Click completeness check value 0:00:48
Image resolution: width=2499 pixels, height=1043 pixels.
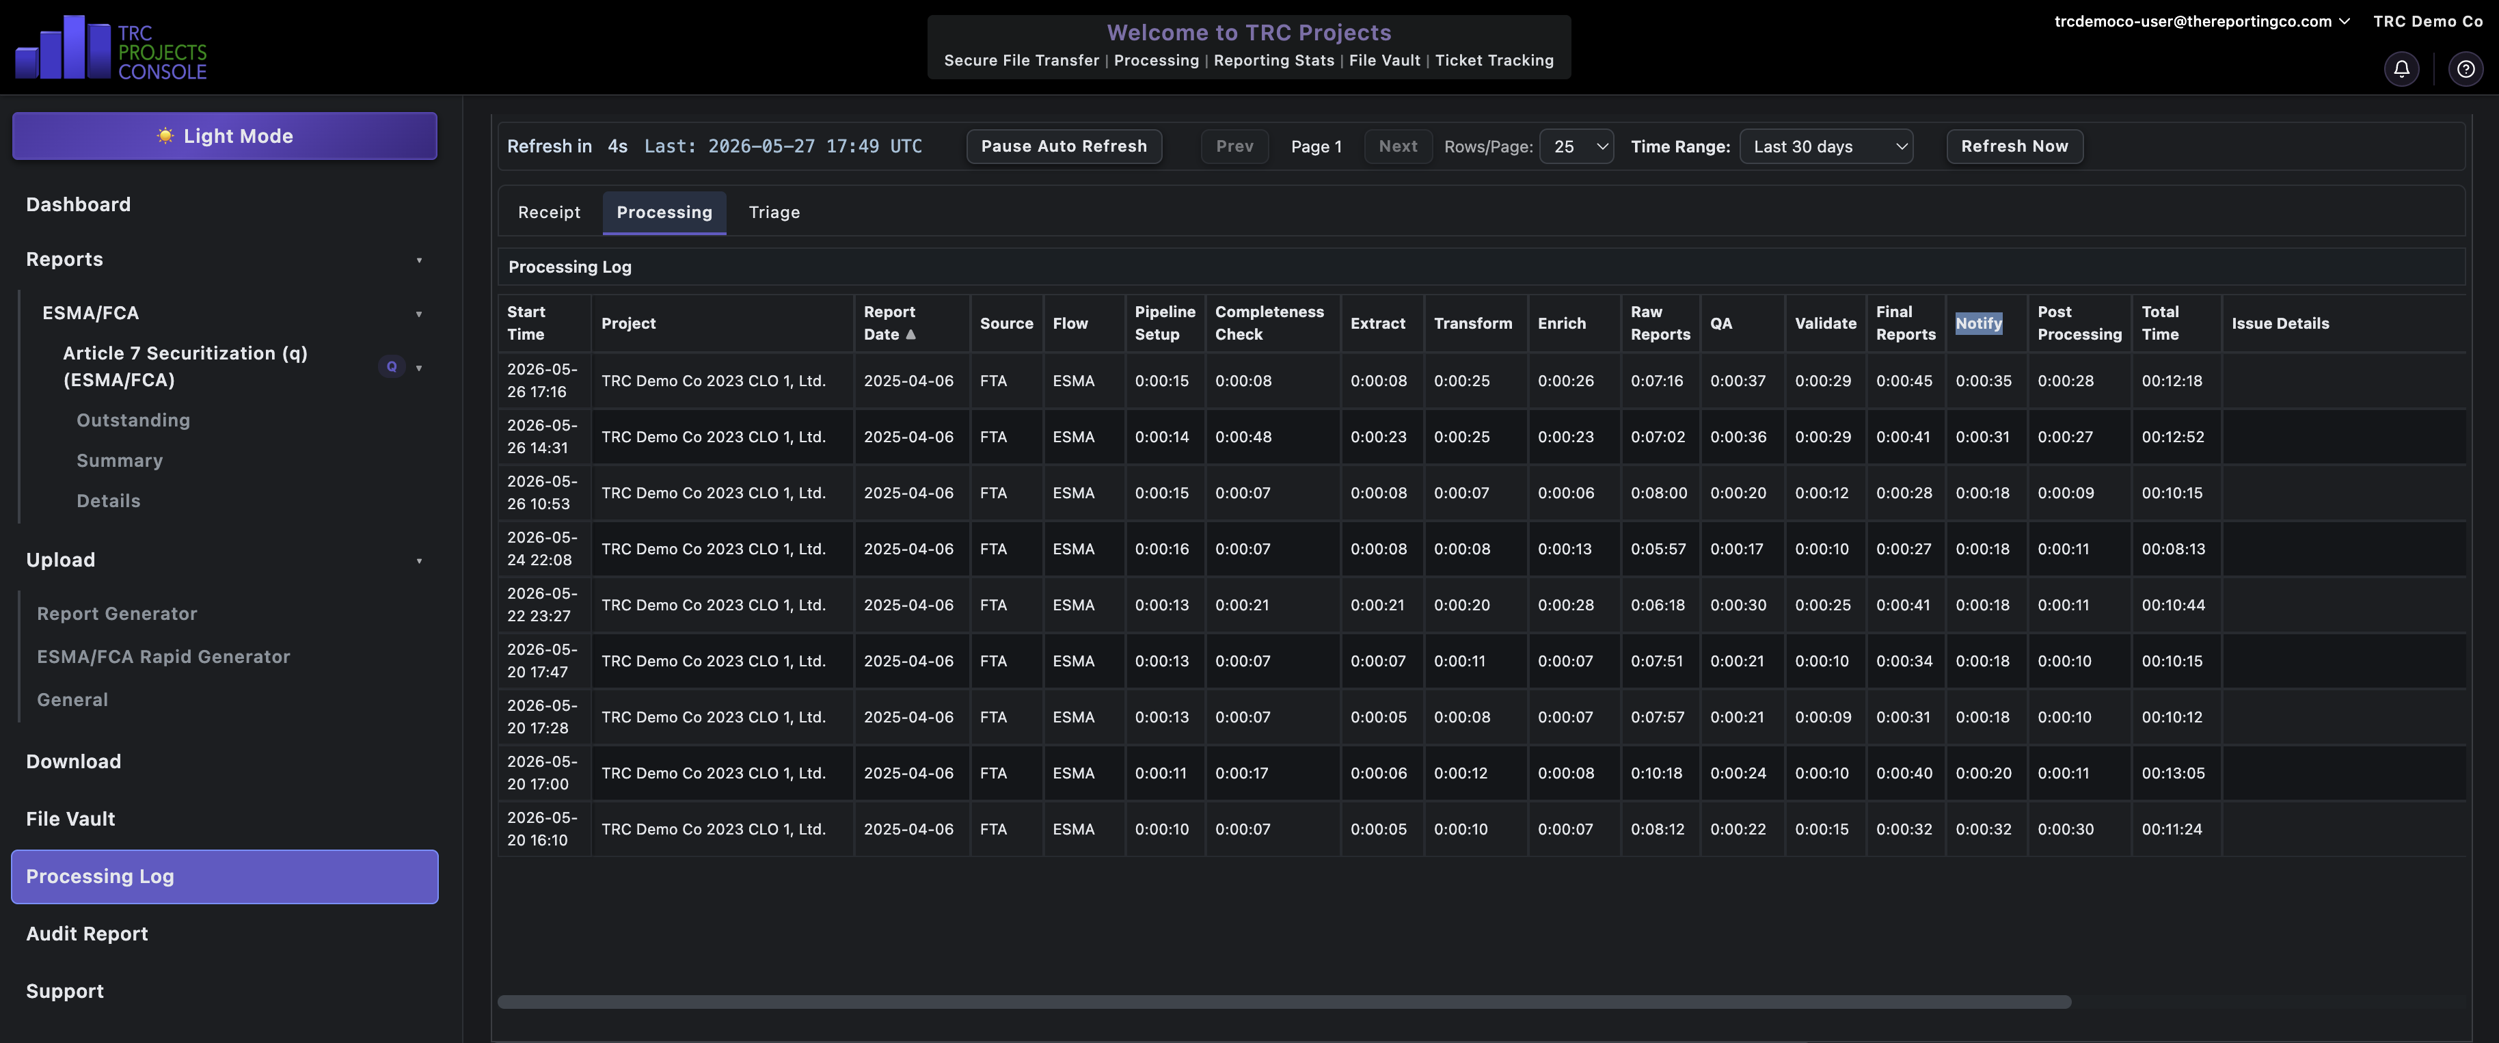(1243, 437)
